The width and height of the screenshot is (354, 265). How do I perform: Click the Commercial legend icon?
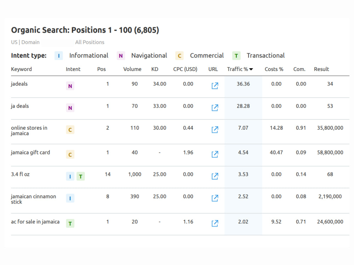(179, 56)
